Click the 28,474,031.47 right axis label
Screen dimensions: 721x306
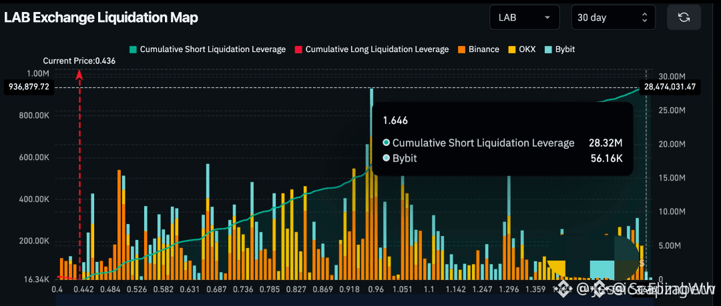[x=670, y=87]
